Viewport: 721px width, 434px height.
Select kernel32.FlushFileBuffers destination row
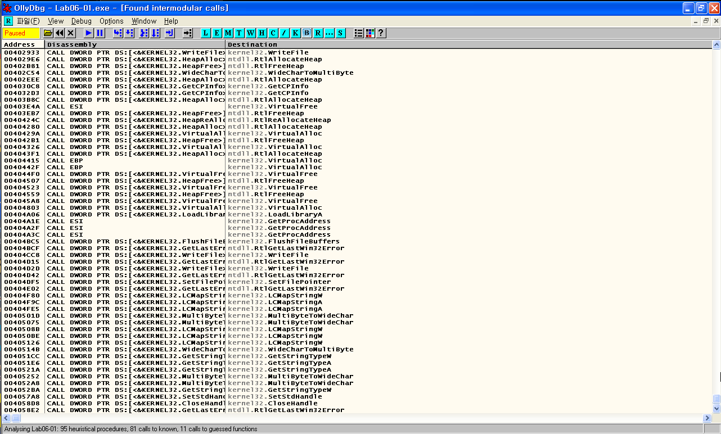[x=357, y=241]
